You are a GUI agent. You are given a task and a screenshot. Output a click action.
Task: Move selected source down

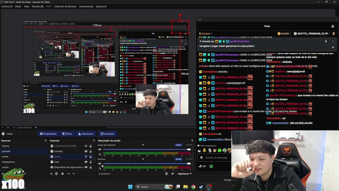pyautogui.click(x=74, y=174)
